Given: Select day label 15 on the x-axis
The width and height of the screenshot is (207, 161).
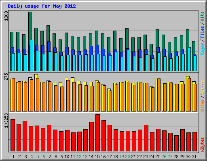Looking at the screenshot, I should [97, 157].
